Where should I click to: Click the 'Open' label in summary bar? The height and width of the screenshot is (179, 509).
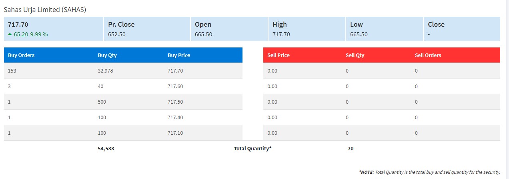[203, 24]
